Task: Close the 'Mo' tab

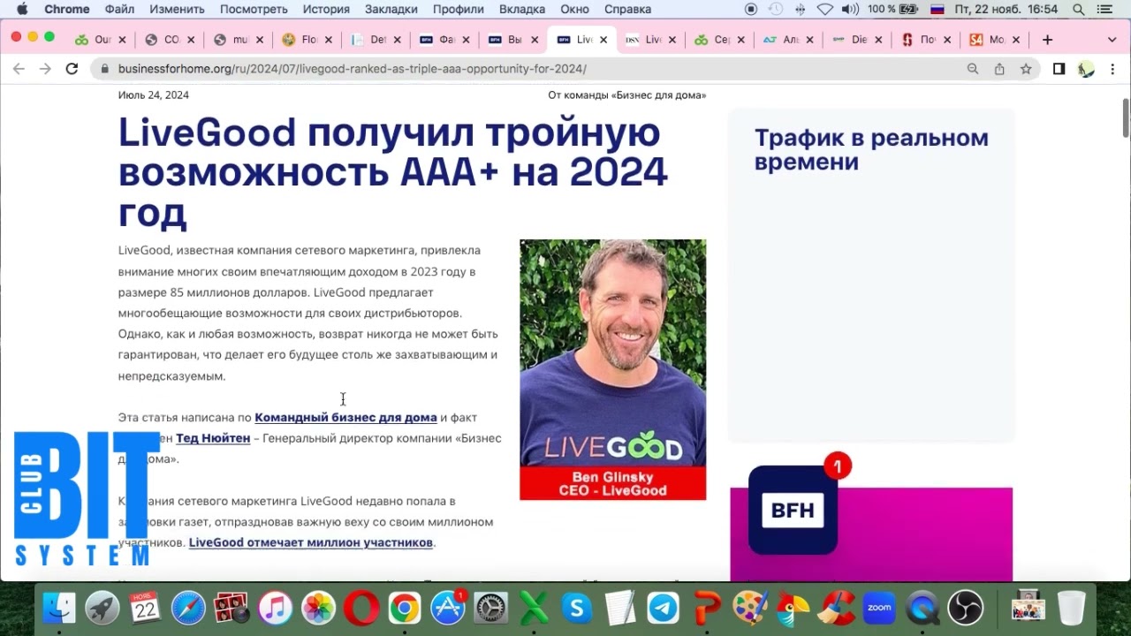Action: [x=1016, y=40]
